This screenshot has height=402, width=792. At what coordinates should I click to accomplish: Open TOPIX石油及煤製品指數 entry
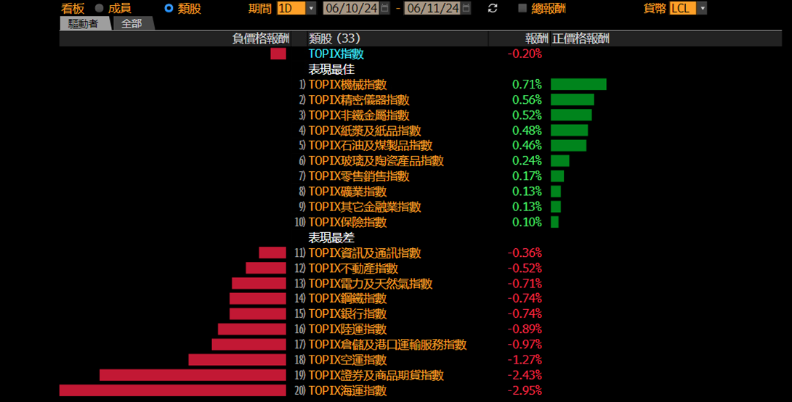click(x=371, y=145)
